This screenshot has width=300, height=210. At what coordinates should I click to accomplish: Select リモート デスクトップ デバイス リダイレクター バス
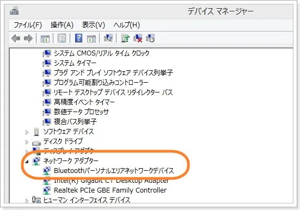tap(113, 92)
